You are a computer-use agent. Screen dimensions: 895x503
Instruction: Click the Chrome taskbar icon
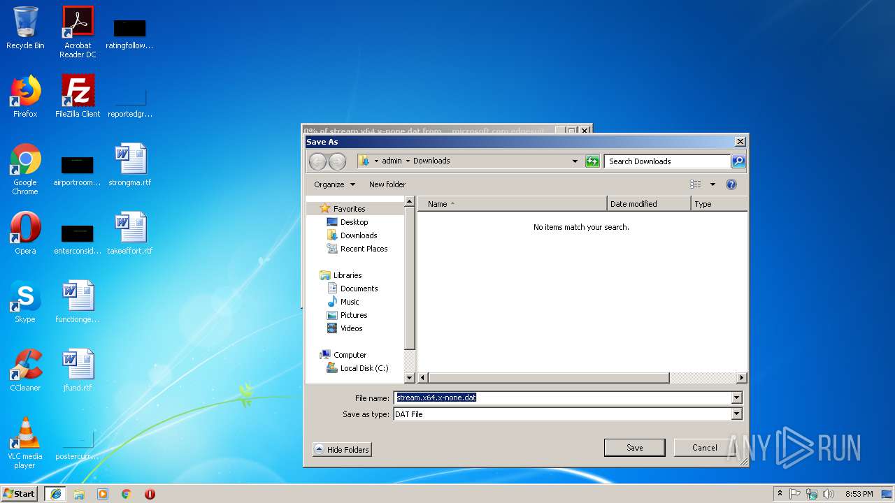[x=126, y=494]
